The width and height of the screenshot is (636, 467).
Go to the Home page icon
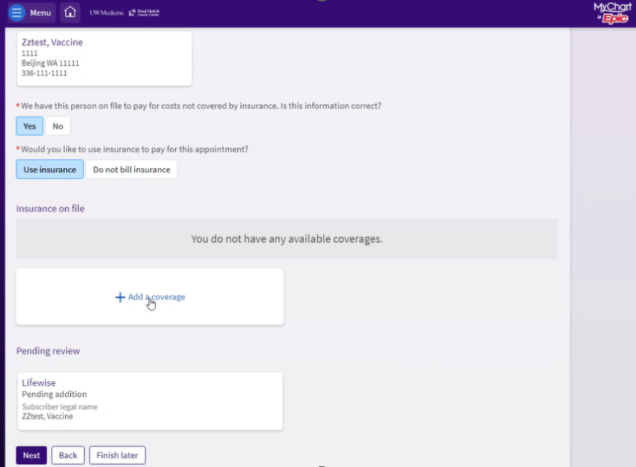click(70, 12)
